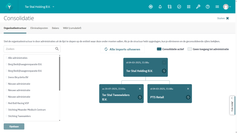Open the notifications bell
Viewport: 237px width, 133px height.
coord(160,7)
